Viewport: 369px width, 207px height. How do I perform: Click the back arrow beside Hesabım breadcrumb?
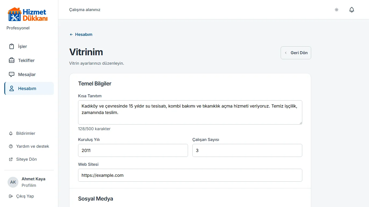pos(71,34)
